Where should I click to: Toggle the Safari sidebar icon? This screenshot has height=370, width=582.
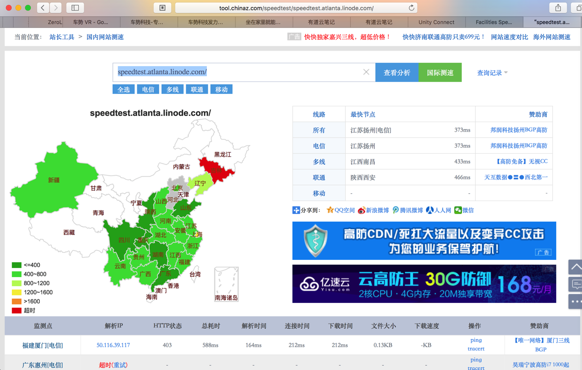click(75, 8)
